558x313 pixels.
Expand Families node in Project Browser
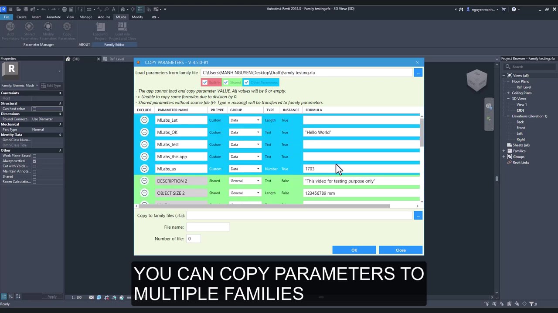coord(504,151)
